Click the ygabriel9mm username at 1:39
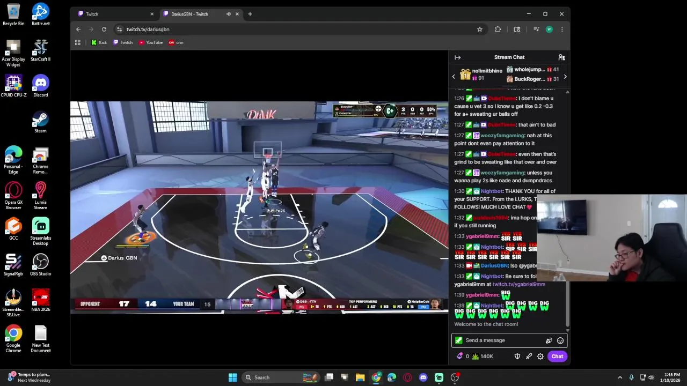687x386 pixels. (x=482, y=295)
